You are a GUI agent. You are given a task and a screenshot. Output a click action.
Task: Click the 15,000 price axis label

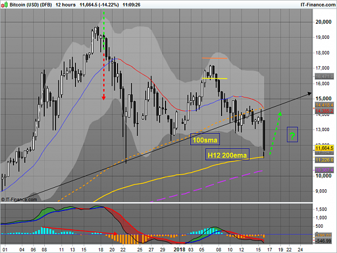pyautogui.click(x=323, y=99)
